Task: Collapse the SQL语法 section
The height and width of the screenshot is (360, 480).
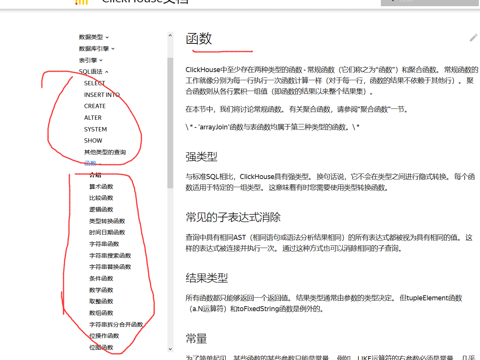Action: point(94,72)
